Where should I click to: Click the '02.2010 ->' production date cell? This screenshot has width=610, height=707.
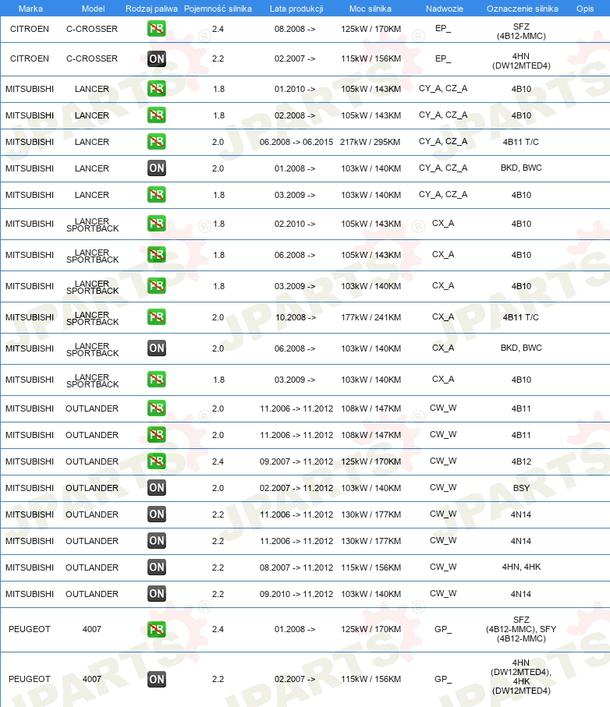pyautogui.click(x=295, y=224)
